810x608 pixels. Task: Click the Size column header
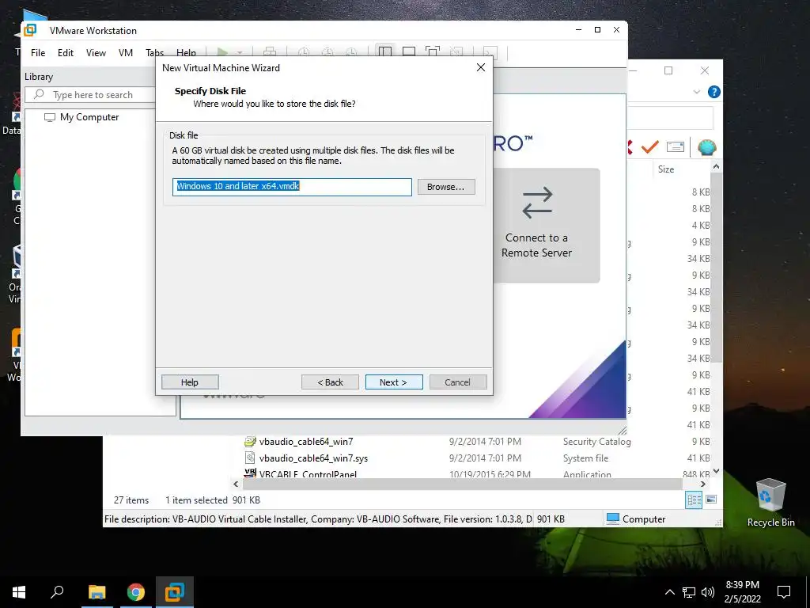tap(666, 169)
